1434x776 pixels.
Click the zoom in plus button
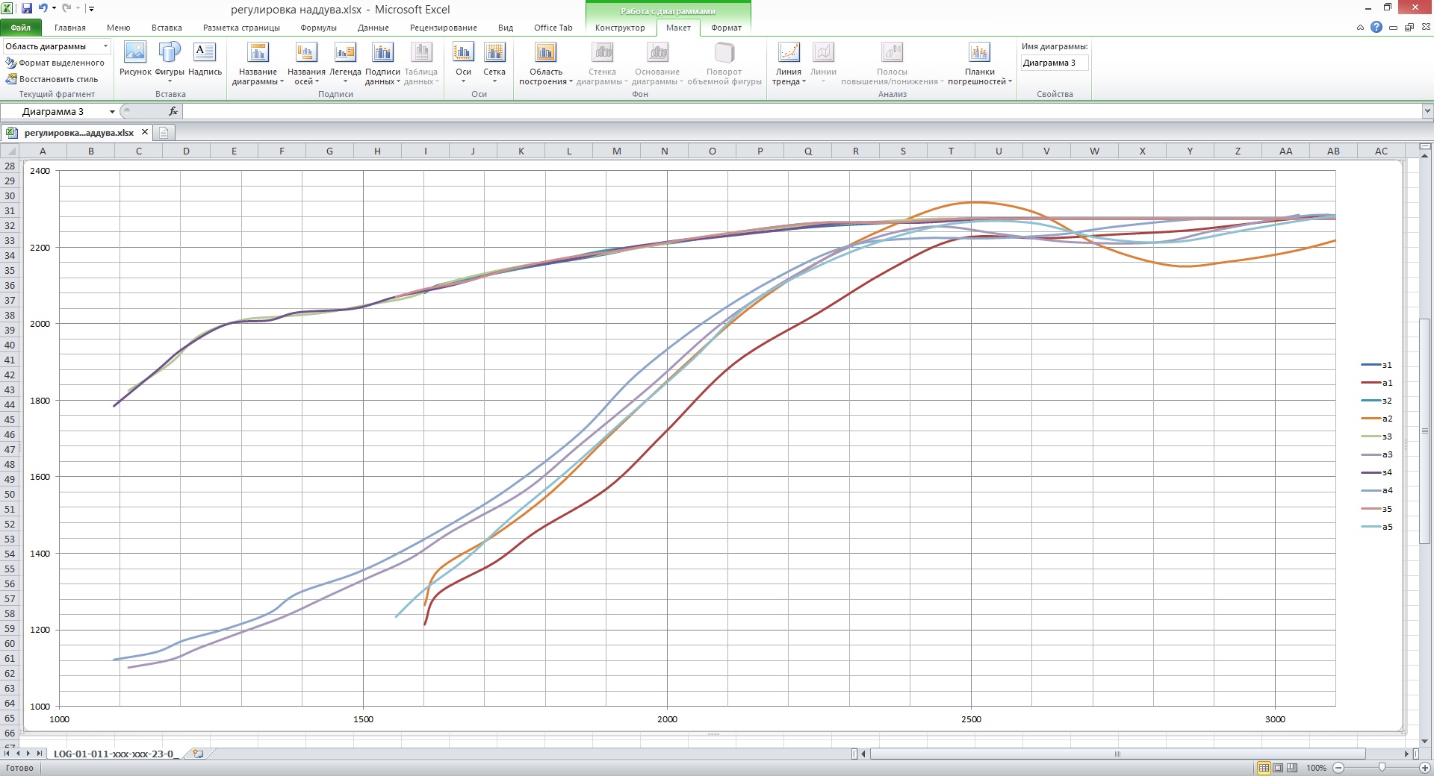click(x=1424, y=768)
